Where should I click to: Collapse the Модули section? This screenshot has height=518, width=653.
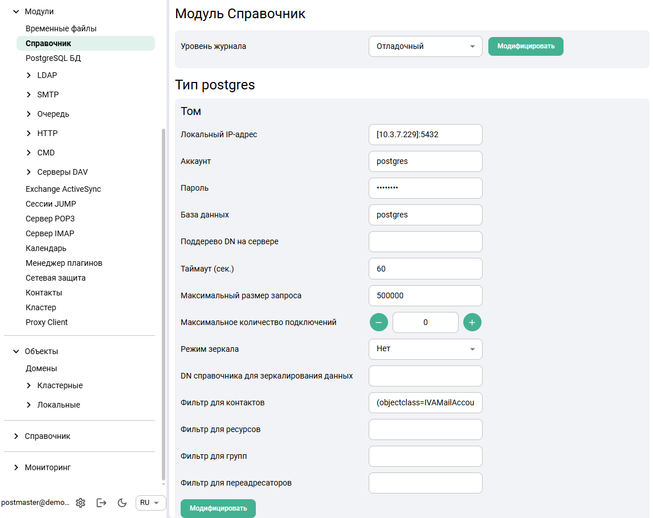tap(17, 11)
